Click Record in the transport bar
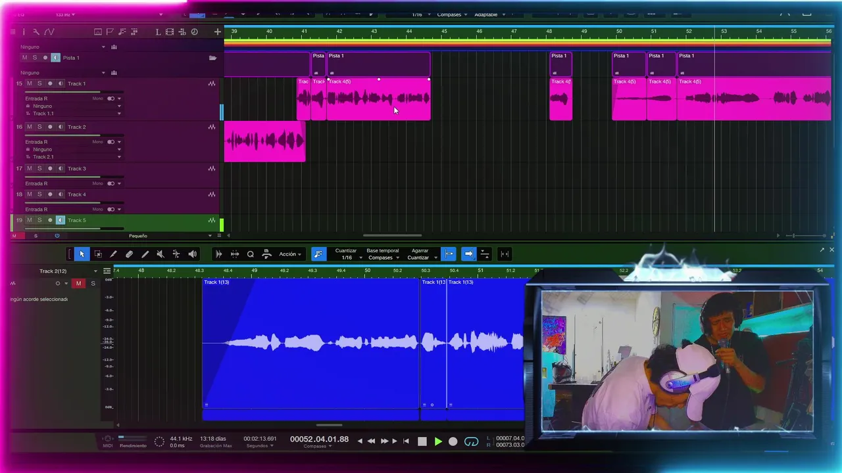The height and width of the screenshot is (473, 842). tap(453, 441)
